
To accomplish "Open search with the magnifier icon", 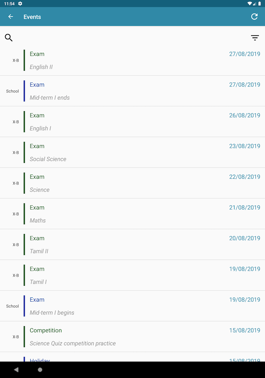I will click(9, 37).
